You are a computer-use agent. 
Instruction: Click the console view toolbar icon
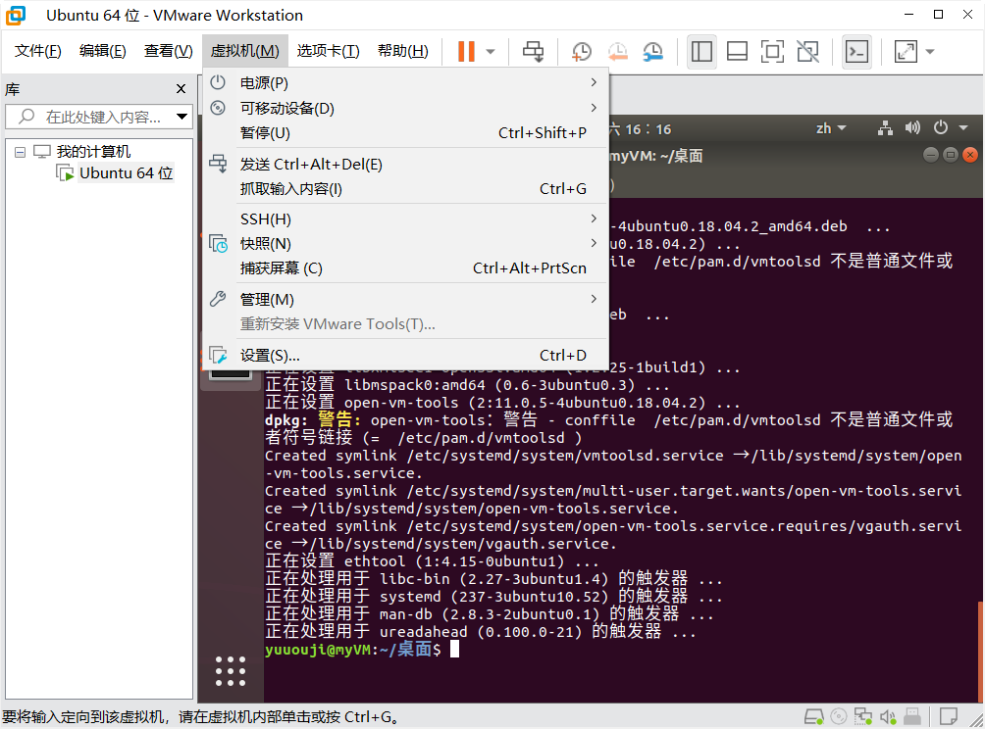point(856,52)
